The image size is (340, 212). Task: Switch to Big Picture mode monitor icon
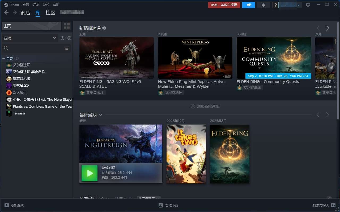click(x=308, y=5)
